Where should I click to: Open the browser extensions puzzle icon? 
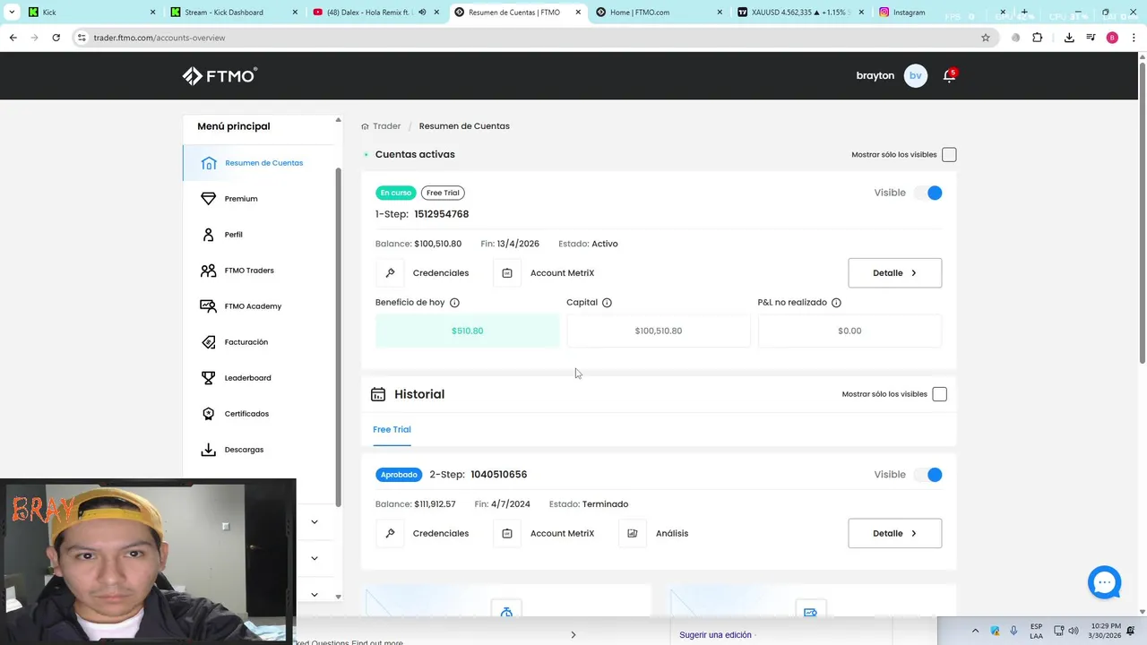point(1038,38)
